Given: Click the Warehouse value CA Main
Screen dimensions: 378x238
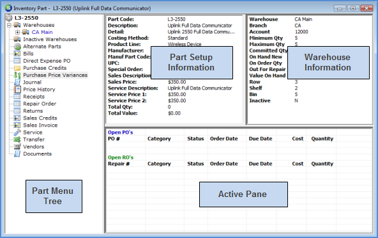Looking at the screenshot, I should (x=303, y=19).
